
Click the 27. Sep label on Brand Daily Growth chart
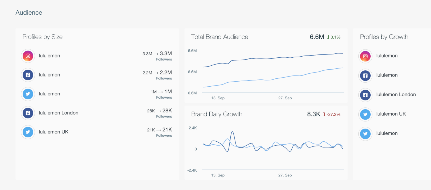(x=285, y=175)
